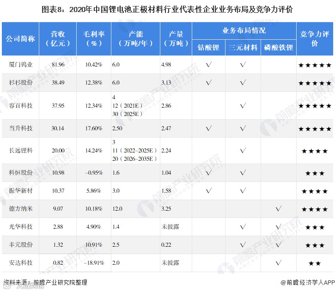The height and width of the screenshot is (292, 335).
Task: Click 长远锂科 三元材料 checkmark
Action: pos(243,150)
